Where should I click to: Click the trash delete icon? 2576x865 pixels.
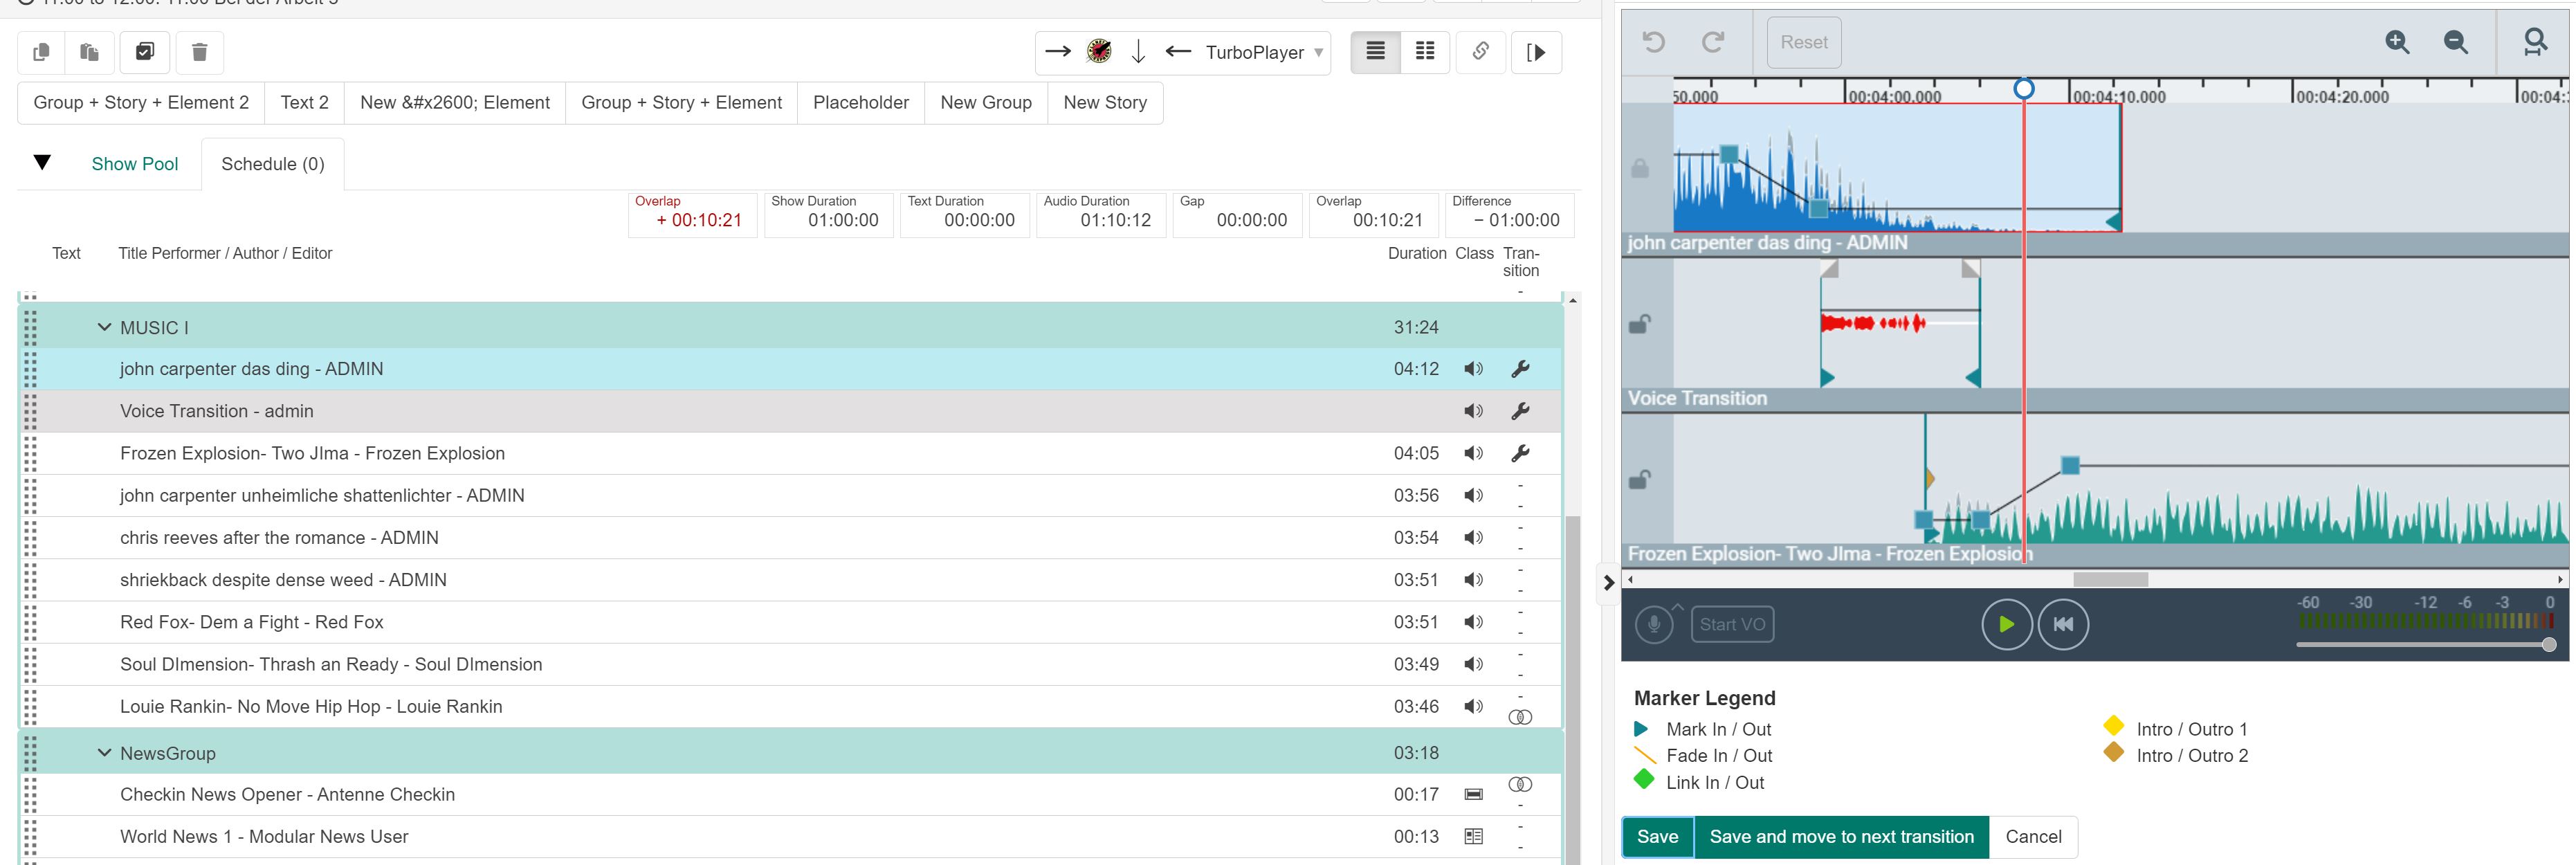point(200,52)
